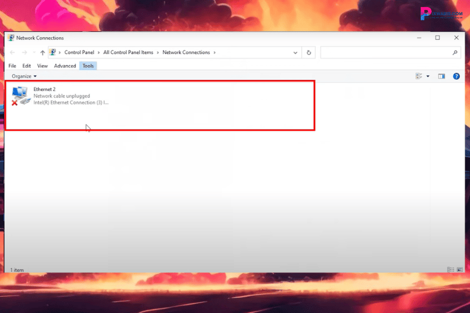The height and width of the screenshot is (313, 470).
Task: Show the preview pane
Action: 442,76
